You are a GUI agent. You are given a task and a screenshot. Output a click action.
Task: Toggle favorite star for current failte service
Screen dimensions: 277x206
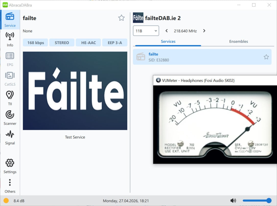point(121,18)
